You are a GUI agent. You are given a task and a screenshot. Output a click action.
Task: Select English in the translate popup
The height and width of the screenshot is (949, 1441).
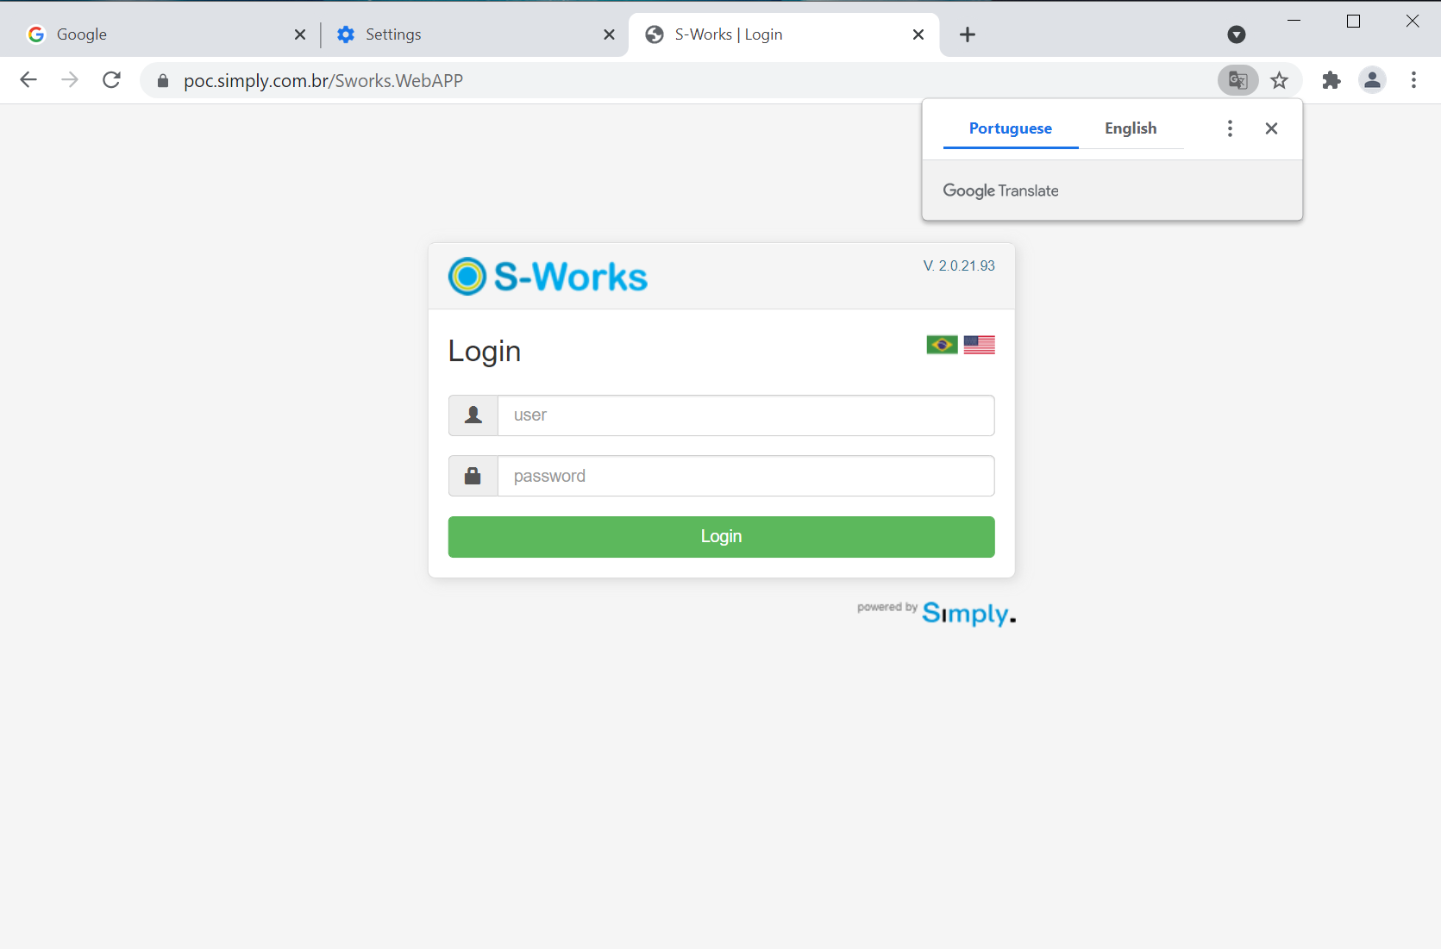tap(1131, 128)
